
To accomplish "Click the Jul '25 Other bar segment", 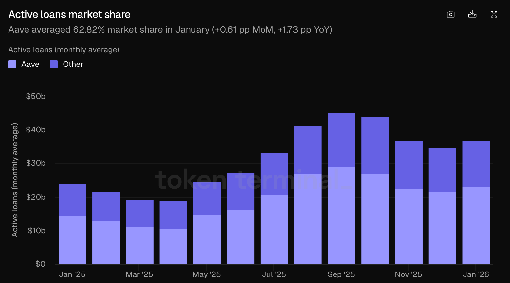I will 274,174.
